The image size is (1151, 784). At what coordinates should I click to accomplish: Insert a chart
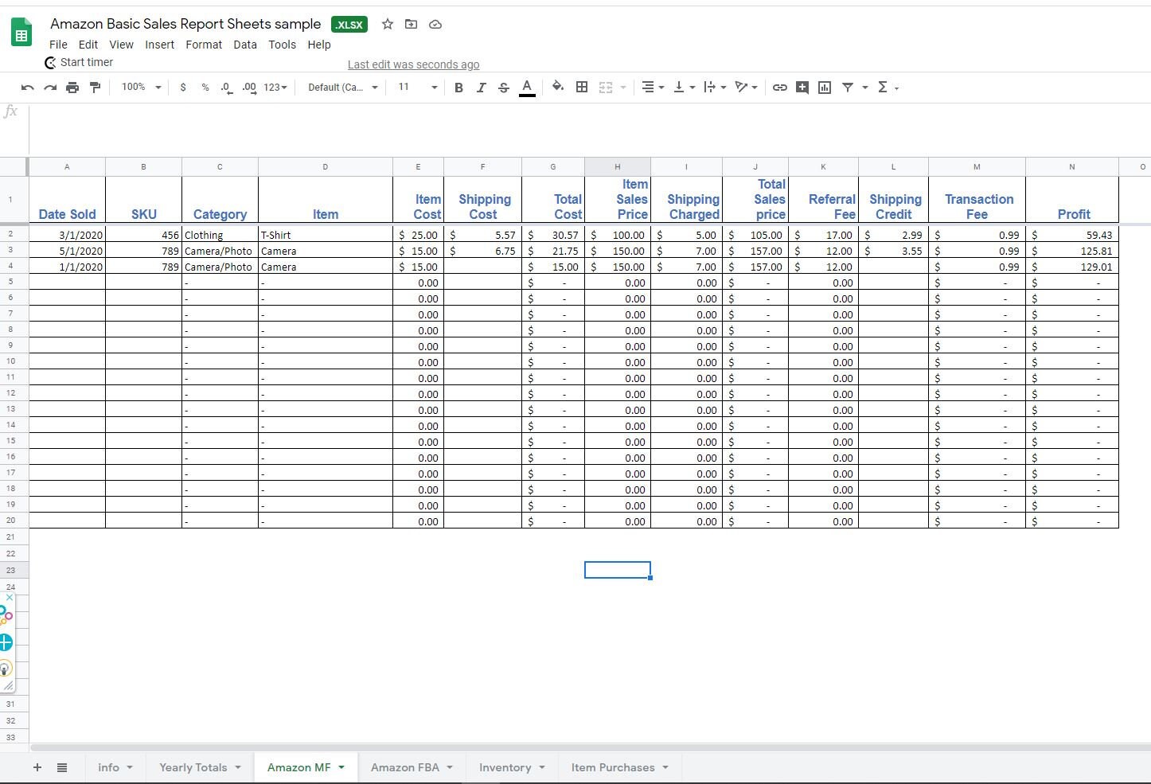[x=825, y=88]
